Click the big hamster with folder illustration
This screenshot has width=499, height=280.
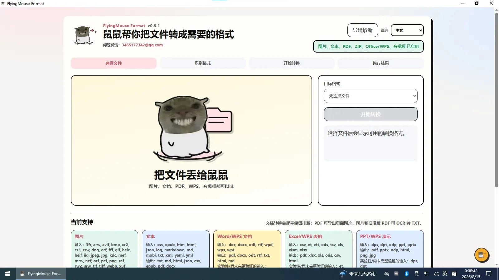193,129
